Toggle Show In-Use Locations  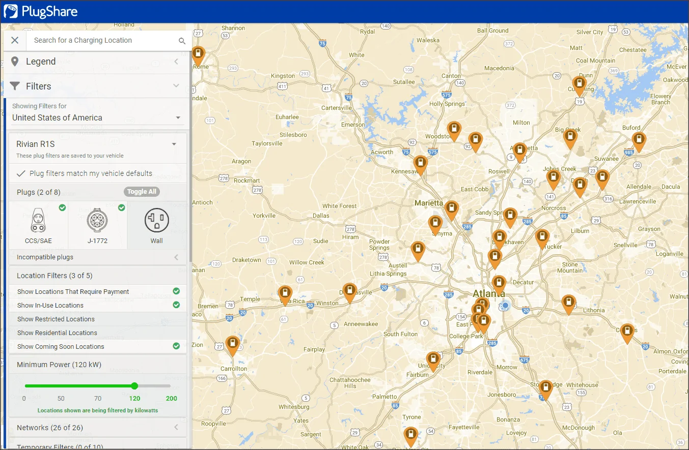[98, 305]
